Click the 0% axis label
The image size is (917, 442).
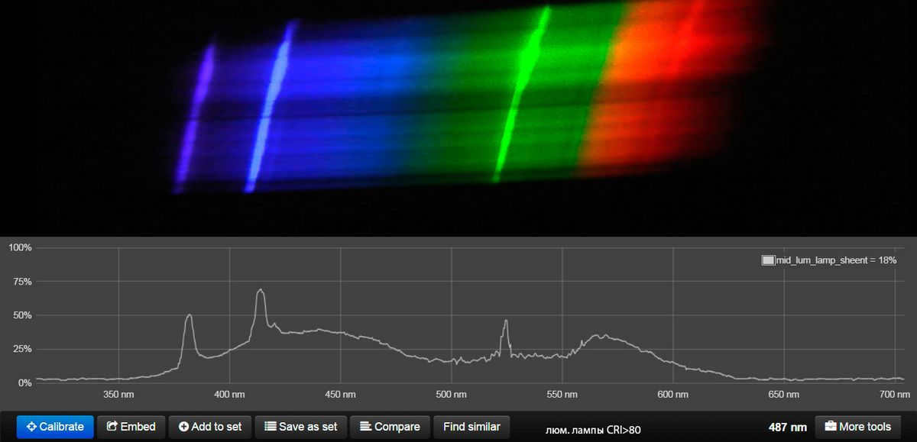coord(25,382)
